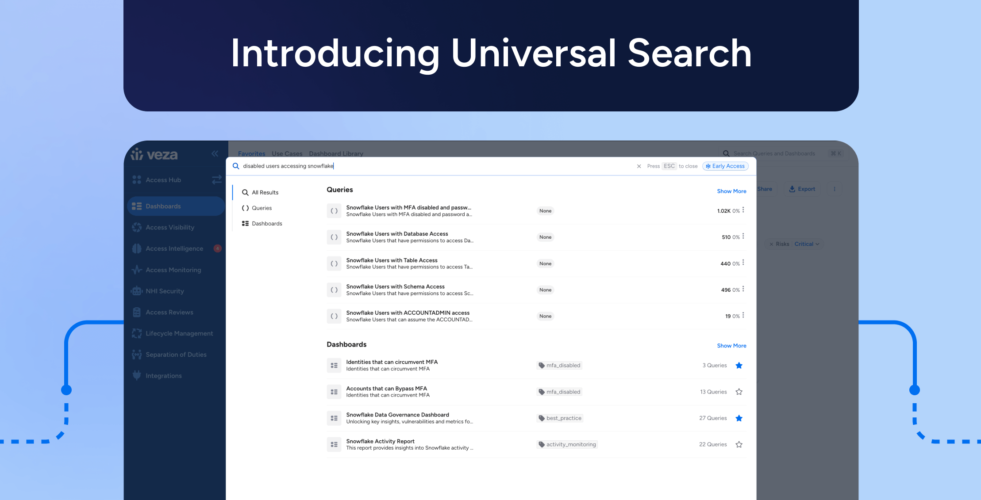Click dashboard icon for Snowflake Data Governance
The height and width of the screenshot is (500, 981).
(334, 418)
